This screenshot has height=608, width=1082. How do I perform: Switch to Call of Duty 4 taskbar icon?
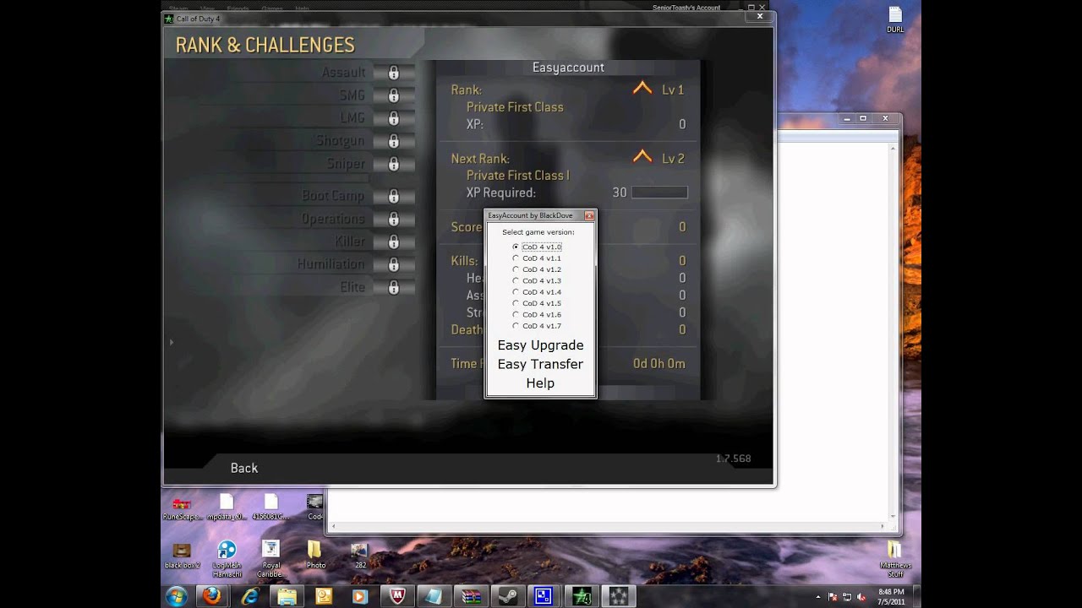coord(582,596)
